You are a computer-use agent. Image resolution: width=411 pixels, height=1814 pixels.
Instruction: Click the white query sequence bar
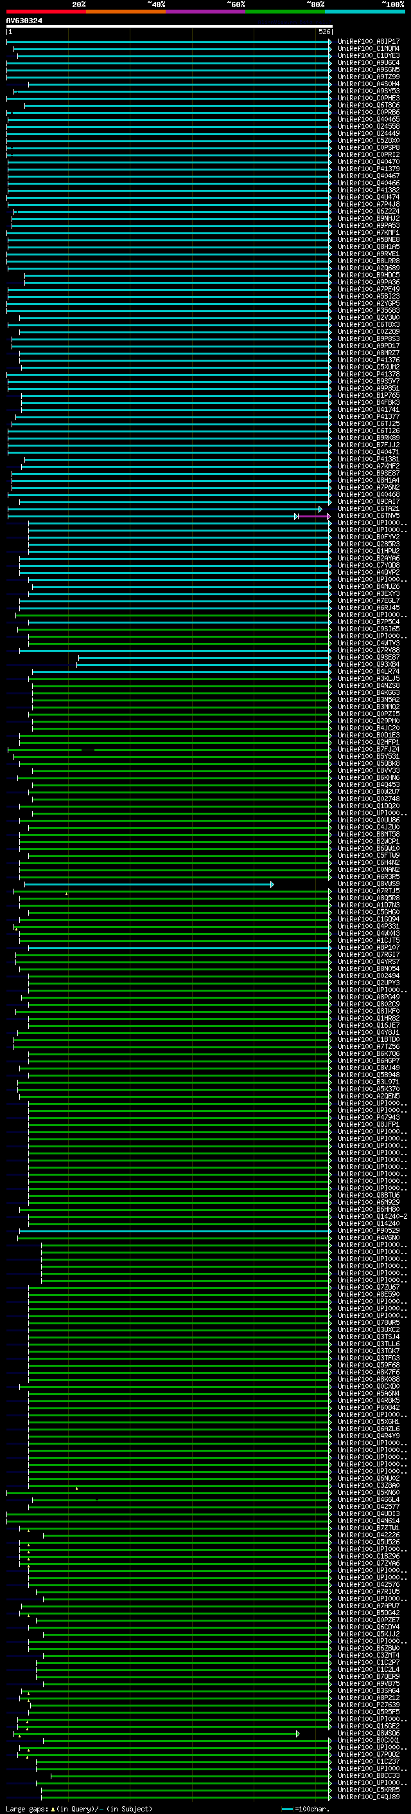point(170,26)
